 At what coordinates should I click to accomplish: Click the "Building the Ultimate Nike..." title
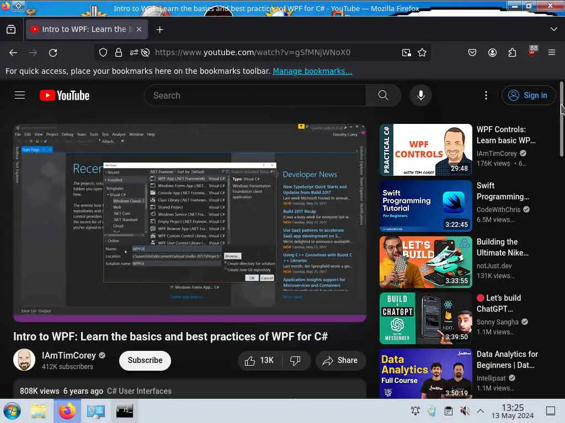click(503, 247)
